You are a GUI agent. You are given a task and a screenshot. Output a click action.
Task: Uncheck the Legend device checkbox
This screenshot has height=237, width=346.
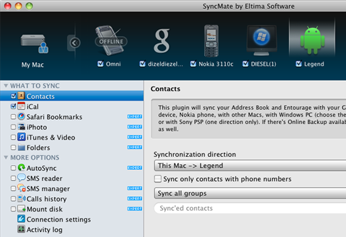coord(299,64)
